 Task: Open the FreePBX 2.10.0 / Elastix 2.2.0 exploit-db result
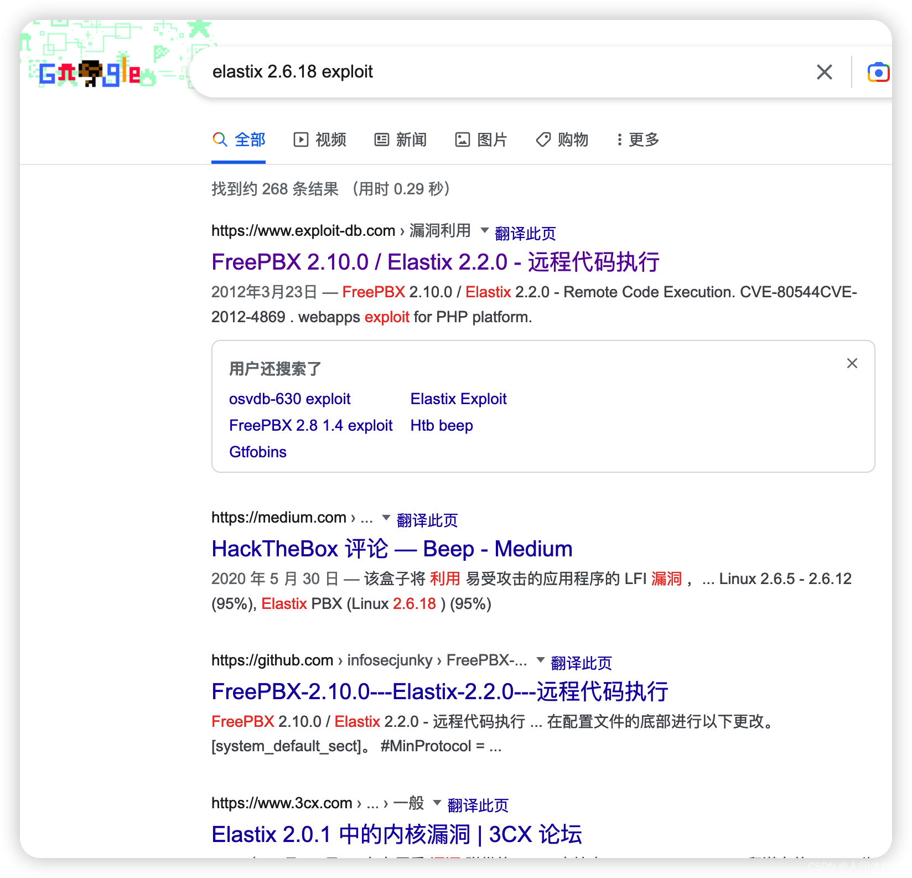436,262
